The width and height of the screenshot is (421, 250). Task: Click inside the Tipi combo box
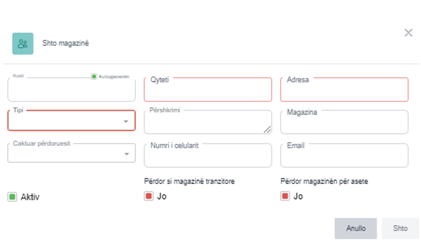[x=65, y=121]
